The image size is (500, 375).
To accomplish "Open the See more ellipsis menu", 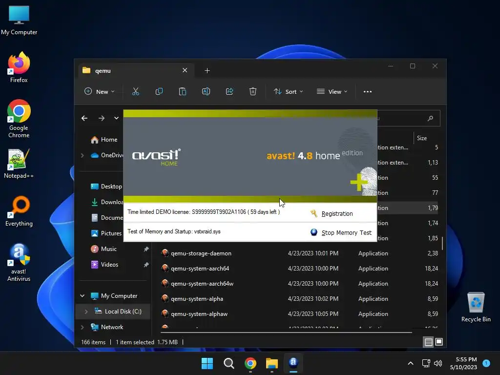I will pyautogui.click(x=368, y=91).
